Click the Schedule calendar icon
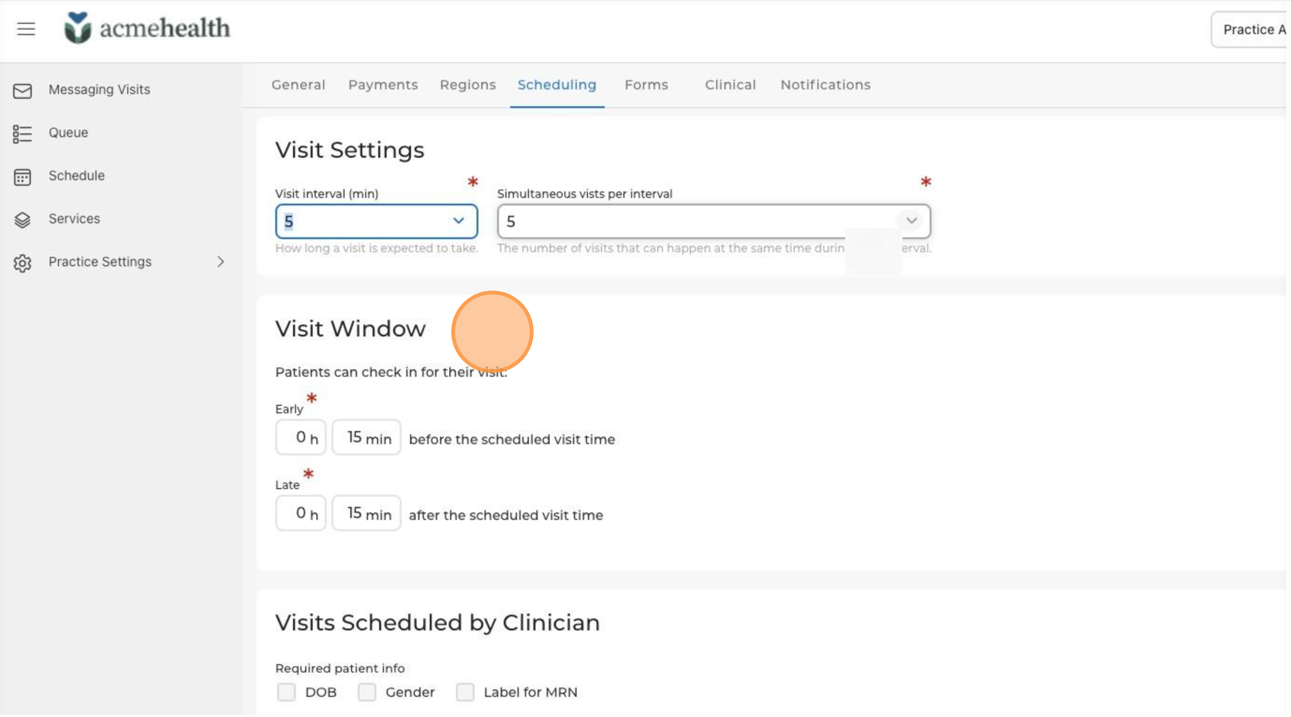This screenshot has width=1291, height=717. pos(22,177)
